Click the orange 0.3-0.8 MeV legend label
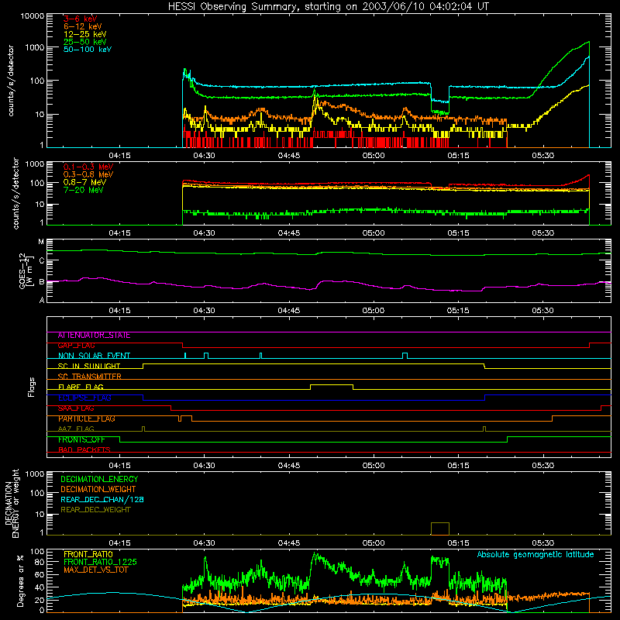The width and height of the screenshot is (620, 620). click(88, 174)
